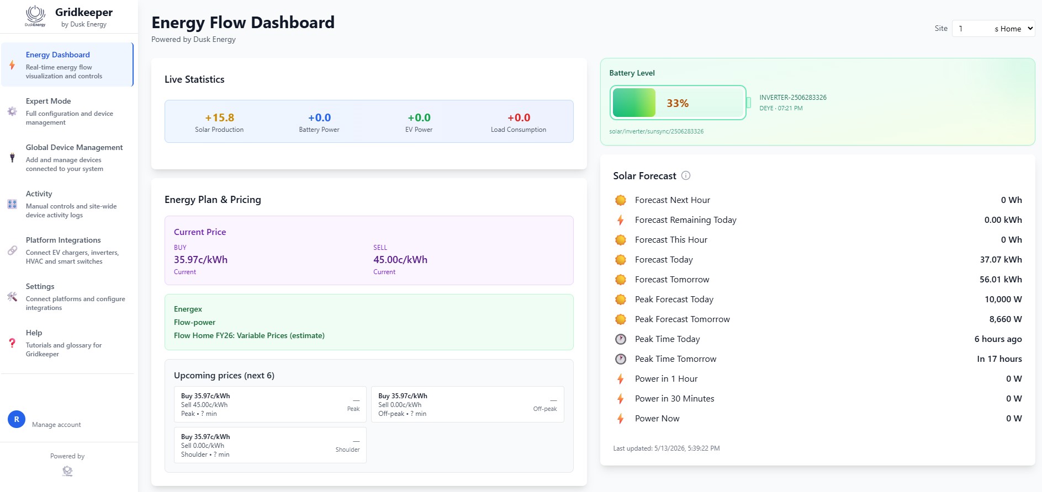The image size is (1042, 492).
Task: Click the battery level 33% bar
Action: [678, 103]
